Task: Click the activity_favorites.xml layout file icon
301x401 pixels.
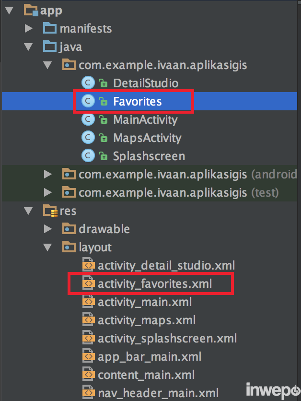Action: [x=88, y=283]
